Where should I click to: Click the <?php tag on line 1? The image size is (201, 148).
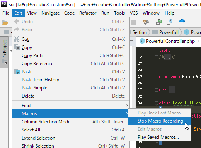click(165, 50)
